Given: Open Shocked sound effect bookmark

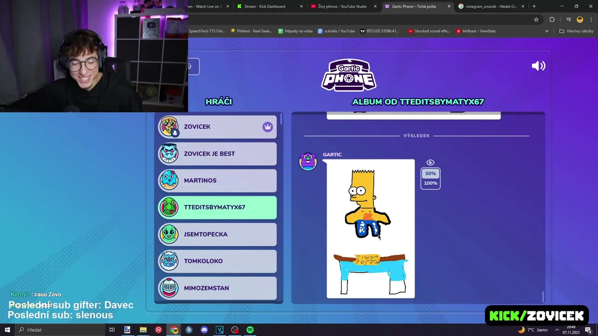Looking at the screenshot, I should 429,31.
